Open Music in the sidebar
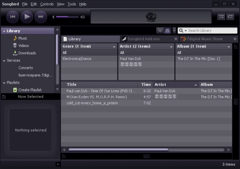This screenshot has width=240, height=169. coord(23,38)
